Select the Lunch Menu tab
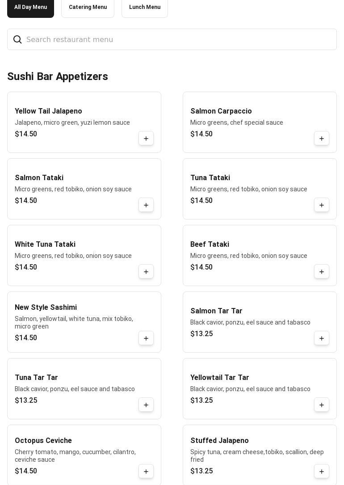Screen dimensions: 344x485 click(145, 7)
